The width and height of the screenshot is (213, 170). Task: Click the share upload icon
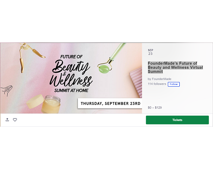(x=7, y=120)
